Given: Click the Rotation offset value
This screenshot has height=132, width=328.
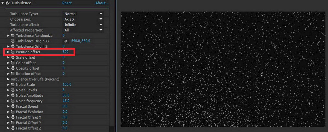Looking at the screenshot, I should [64, 74].
